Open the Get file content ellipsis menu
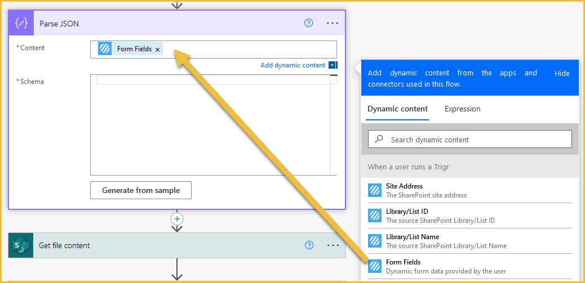The image size is (585, 283). tap(333, 245)
